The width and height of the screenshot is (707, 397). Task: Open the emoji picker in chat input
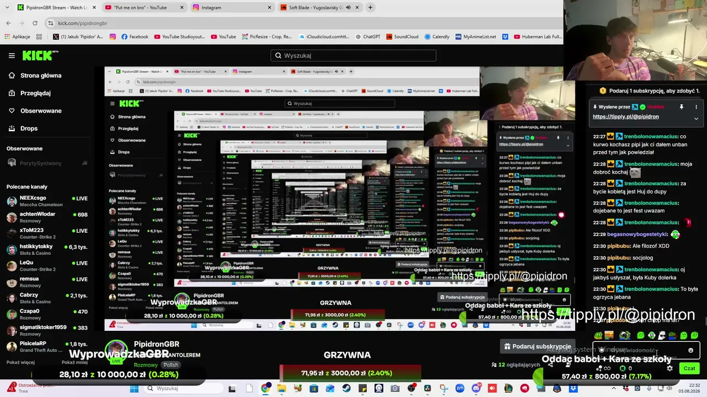click(690, 350)
